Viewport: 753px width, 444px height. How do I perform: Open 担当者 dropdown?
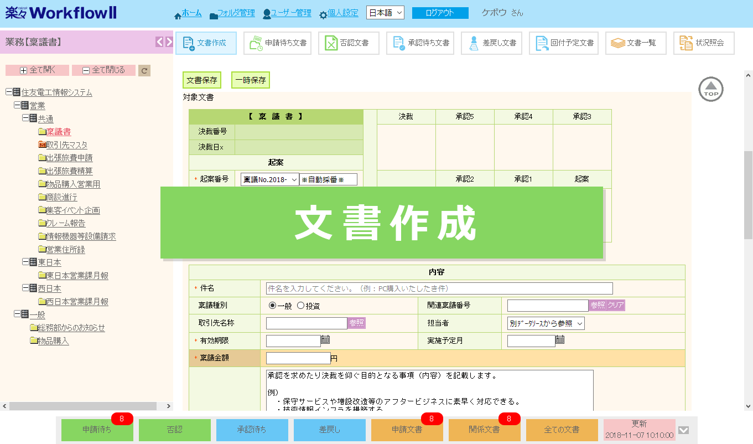click(546, 323)
